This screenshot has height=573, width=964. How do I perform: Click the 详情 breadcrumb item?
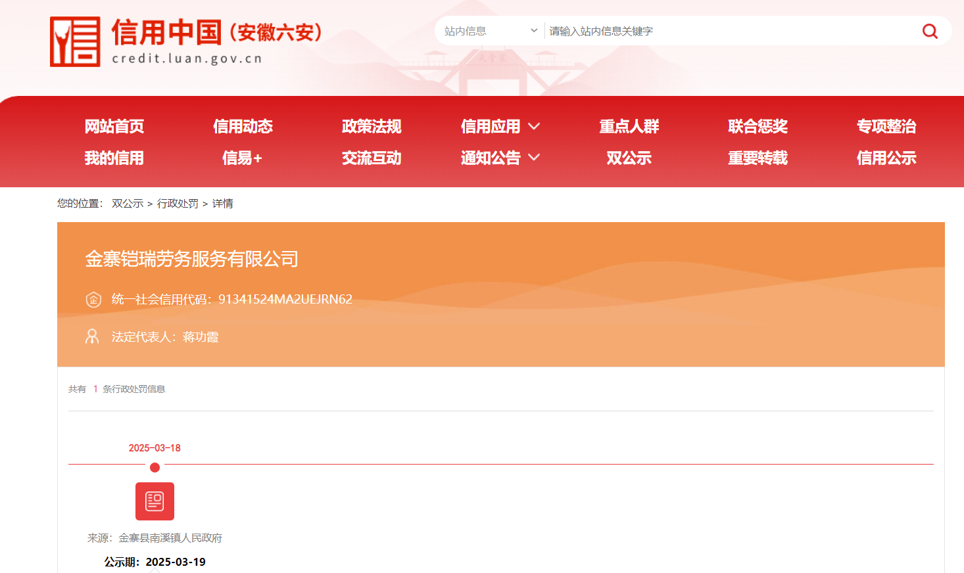(x=222, y=204)
